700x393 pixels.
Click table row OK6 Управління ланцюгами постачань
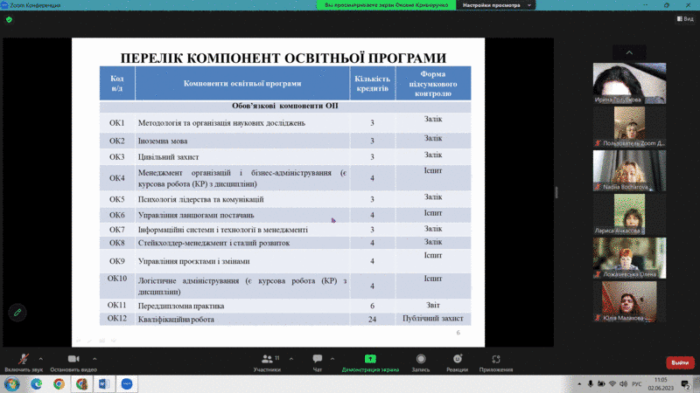point(285,215)
